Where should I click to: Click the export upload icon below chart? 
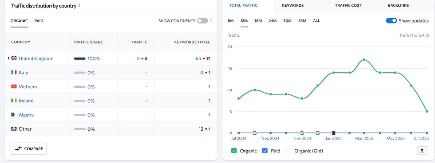(422, 151)
